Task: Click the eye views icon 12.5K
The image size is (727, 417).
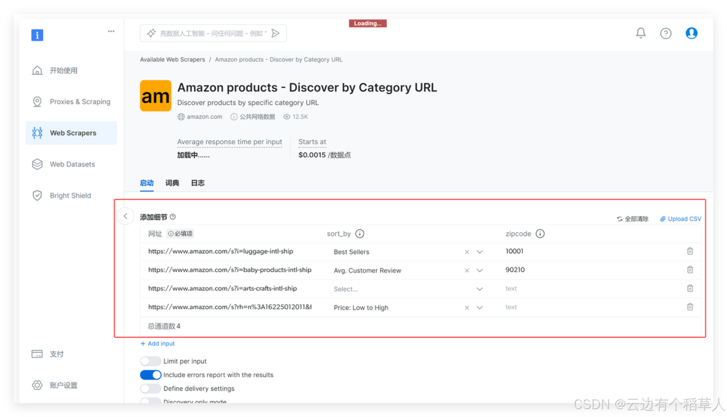Action: (x=287, y=117)
